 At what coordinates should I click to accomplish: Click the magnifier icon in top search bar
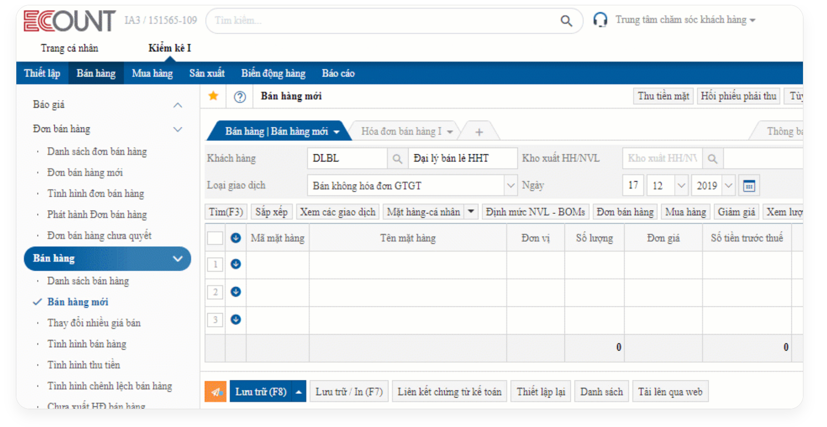tap(566, 21)
